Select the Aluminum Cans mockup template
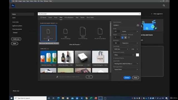 (x=48, y=59)
